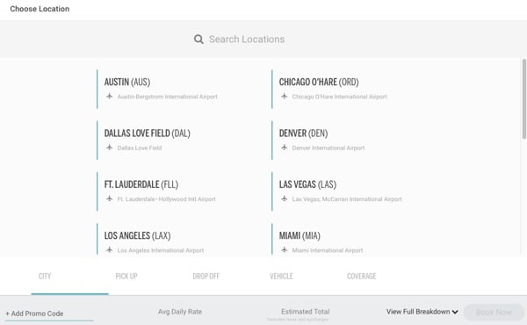Click the Chicago O'Hare International Airport text
Image resolution: width=527 pixels, height=325 pixels.
pyautogui.click(x=339, y=97)
